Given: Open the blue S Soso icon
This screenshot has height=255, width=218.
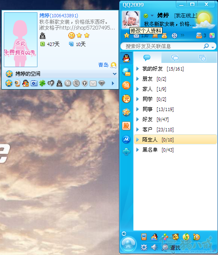Looking at the screenshot, I should (174, 35).
